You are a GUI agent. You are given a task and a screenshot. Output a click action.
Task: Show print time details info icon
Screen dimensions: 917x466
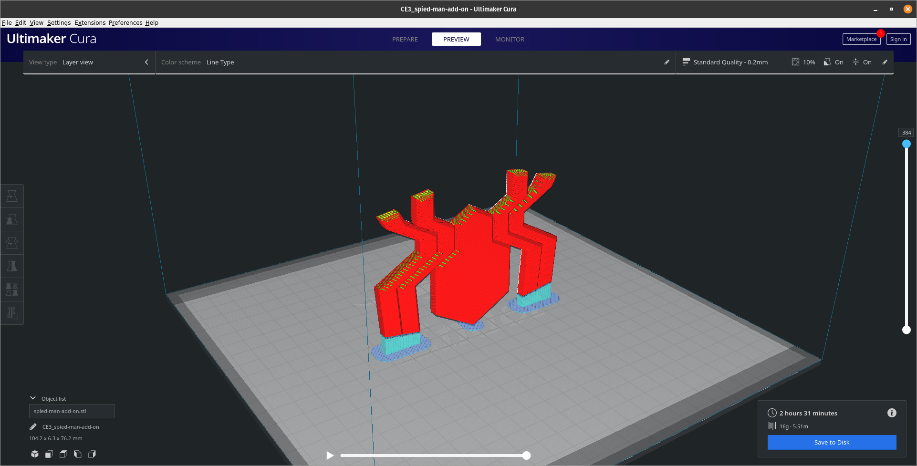click(892, 413)
